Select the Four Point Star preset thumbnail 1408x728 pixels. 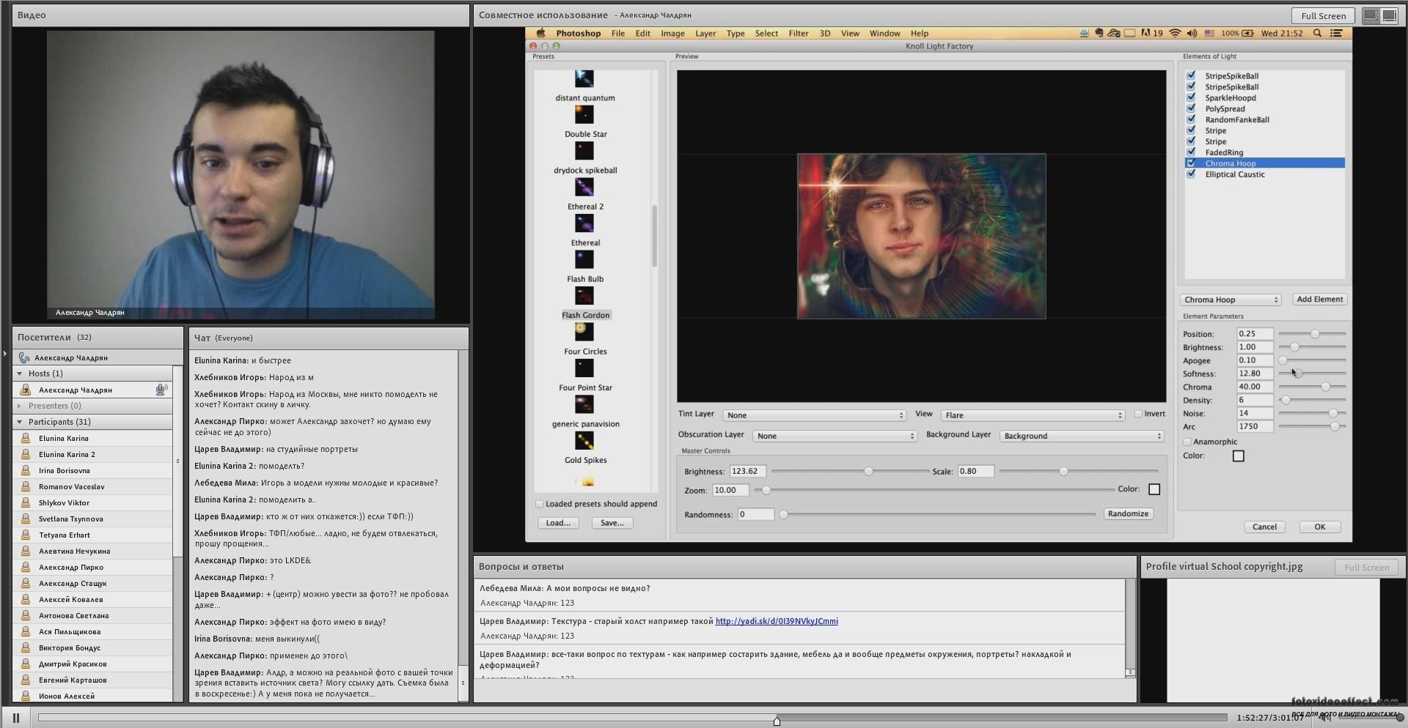tap(584, 368)
